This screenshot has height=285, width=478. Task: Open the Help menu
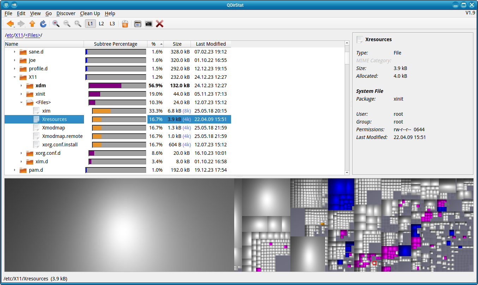(x=110, y=13)
